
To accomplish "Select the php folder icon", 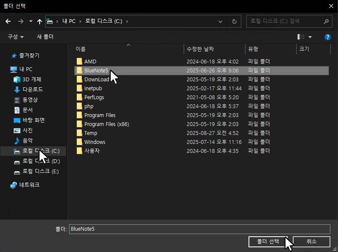I will (79, 106).
